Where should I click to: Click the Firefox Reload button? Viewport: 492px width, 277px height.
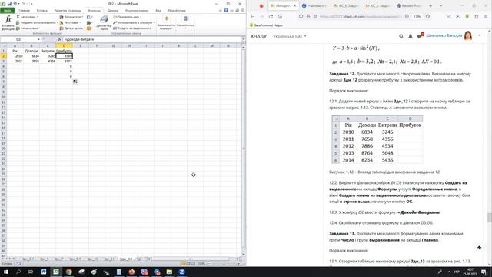271,16
